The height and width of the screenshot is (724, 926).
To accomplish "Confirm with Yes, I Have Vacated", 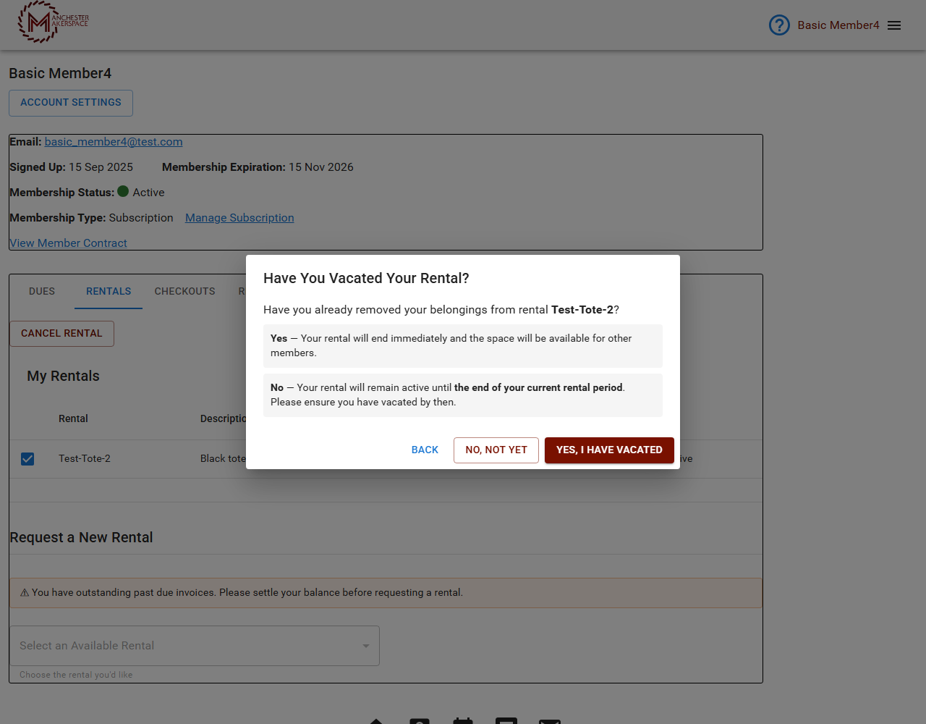I will click(x=609, y=450).
